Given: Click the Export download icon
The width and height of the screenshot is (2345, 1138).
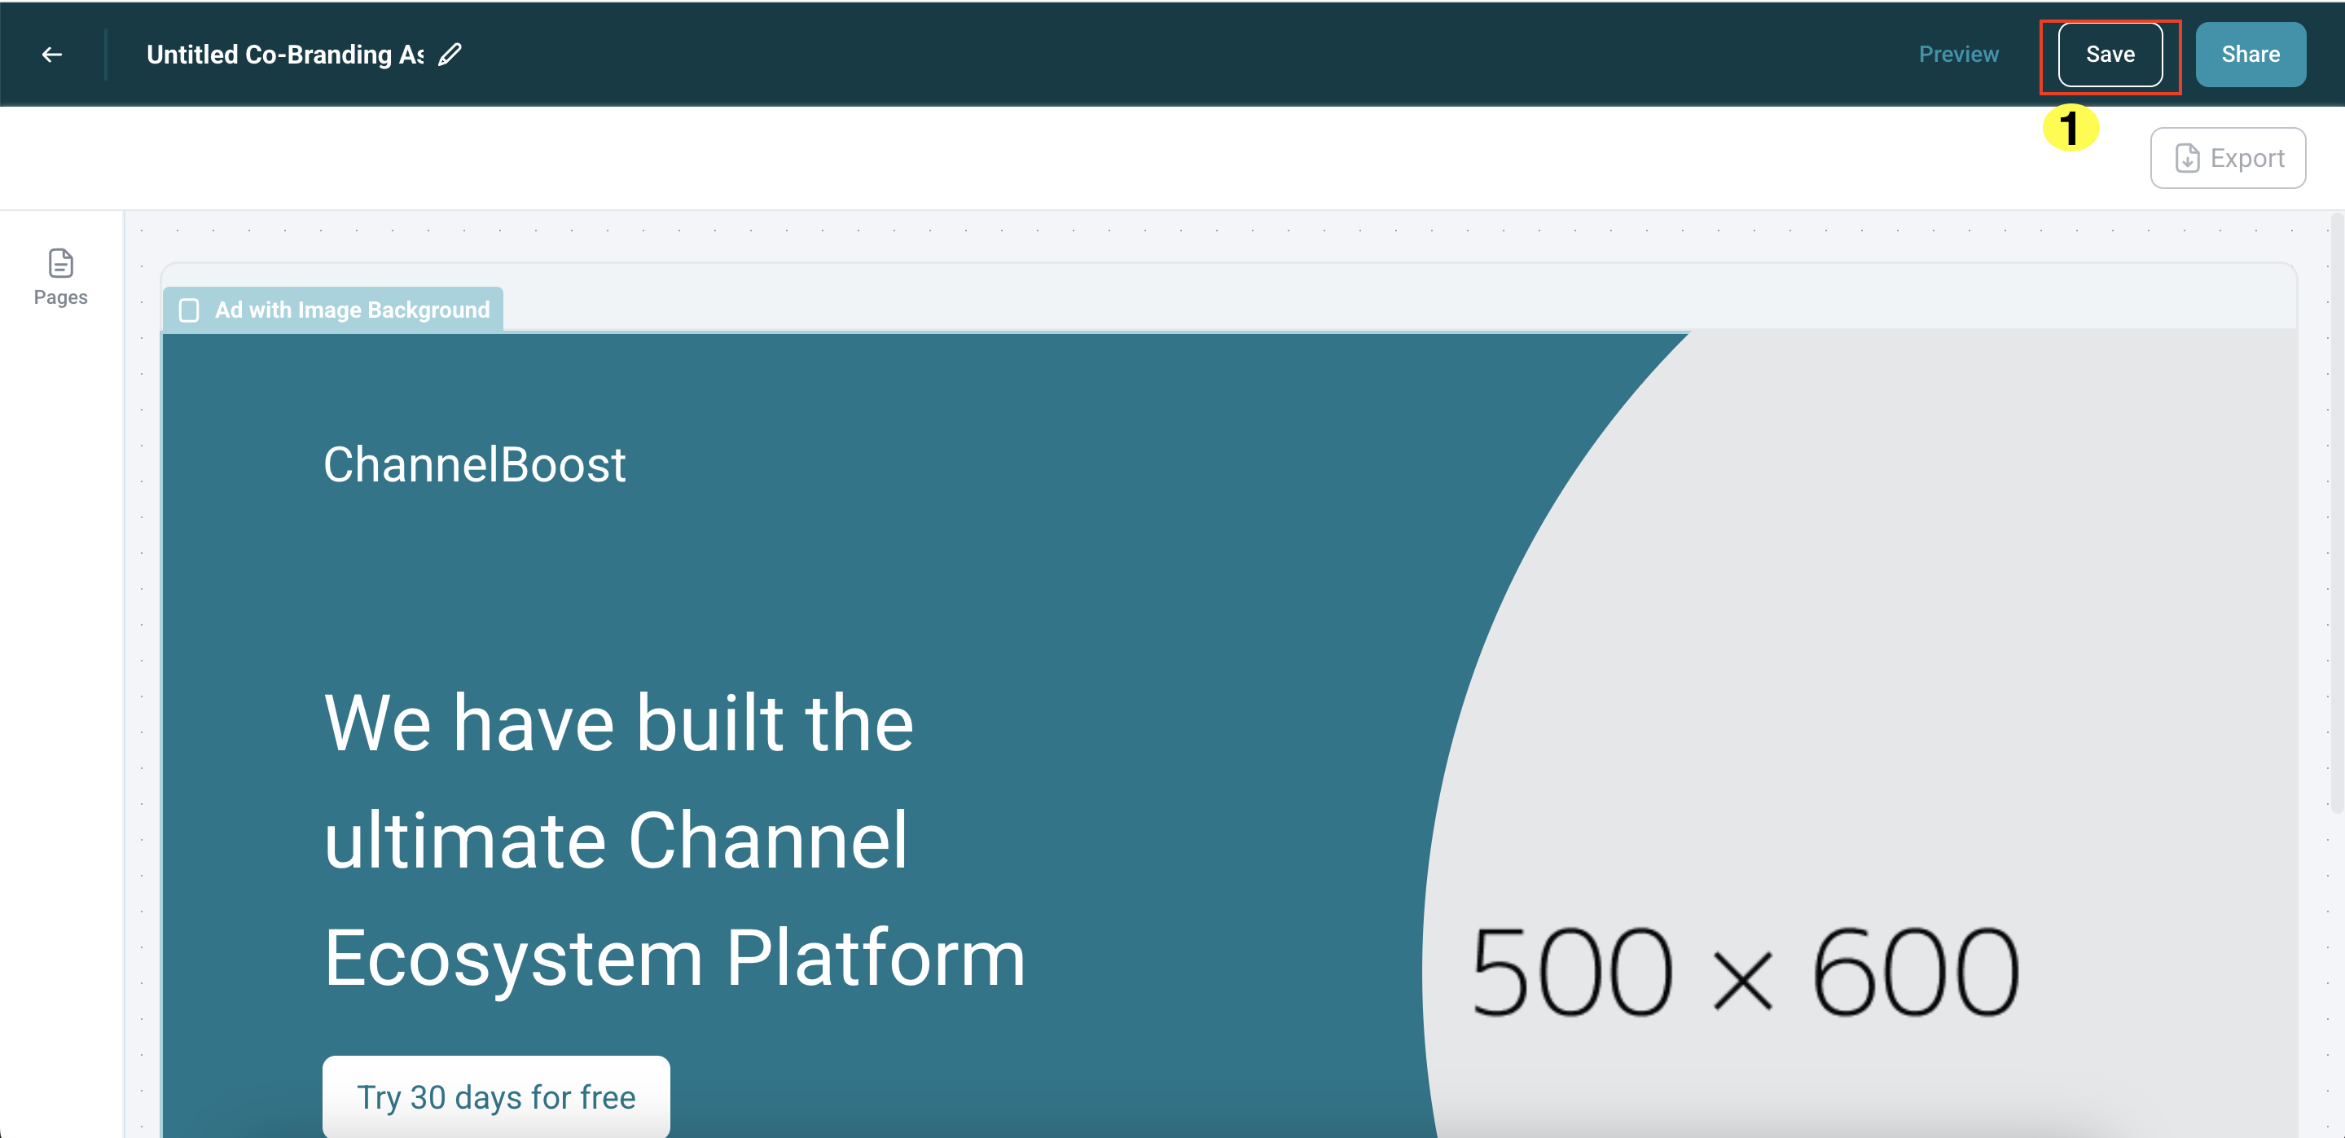Looking at the screenshot, I should pos(2187,158).
